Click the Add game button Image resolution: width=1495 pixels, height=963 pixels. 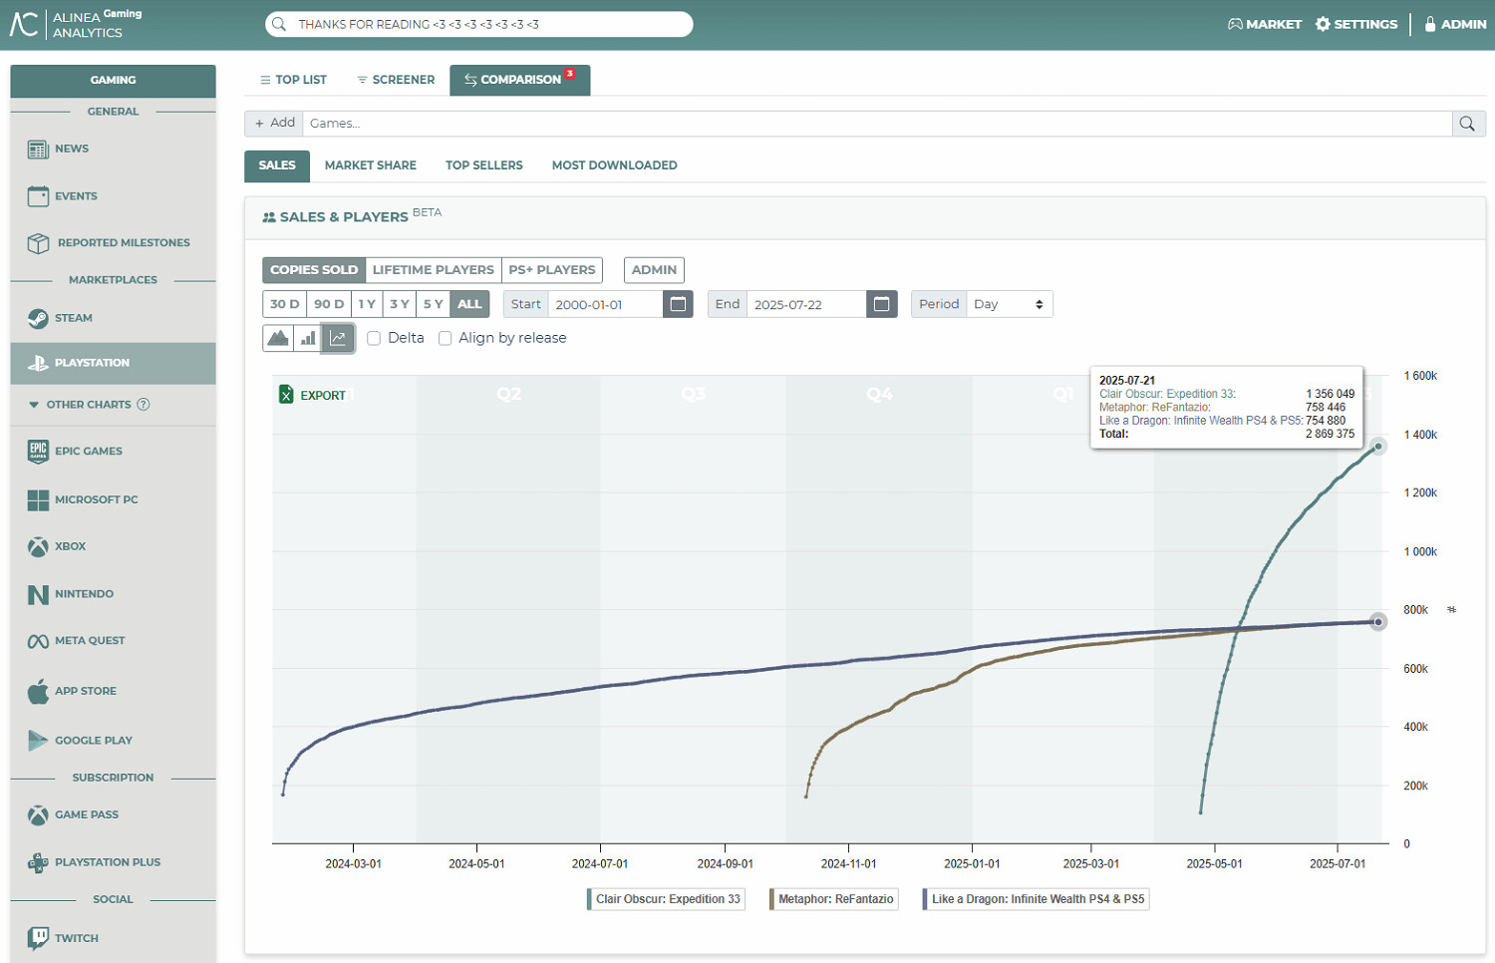(x=274, y=123)
